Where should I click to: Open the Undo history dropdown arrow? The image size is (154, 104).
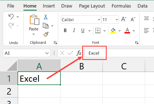[18, 17]
